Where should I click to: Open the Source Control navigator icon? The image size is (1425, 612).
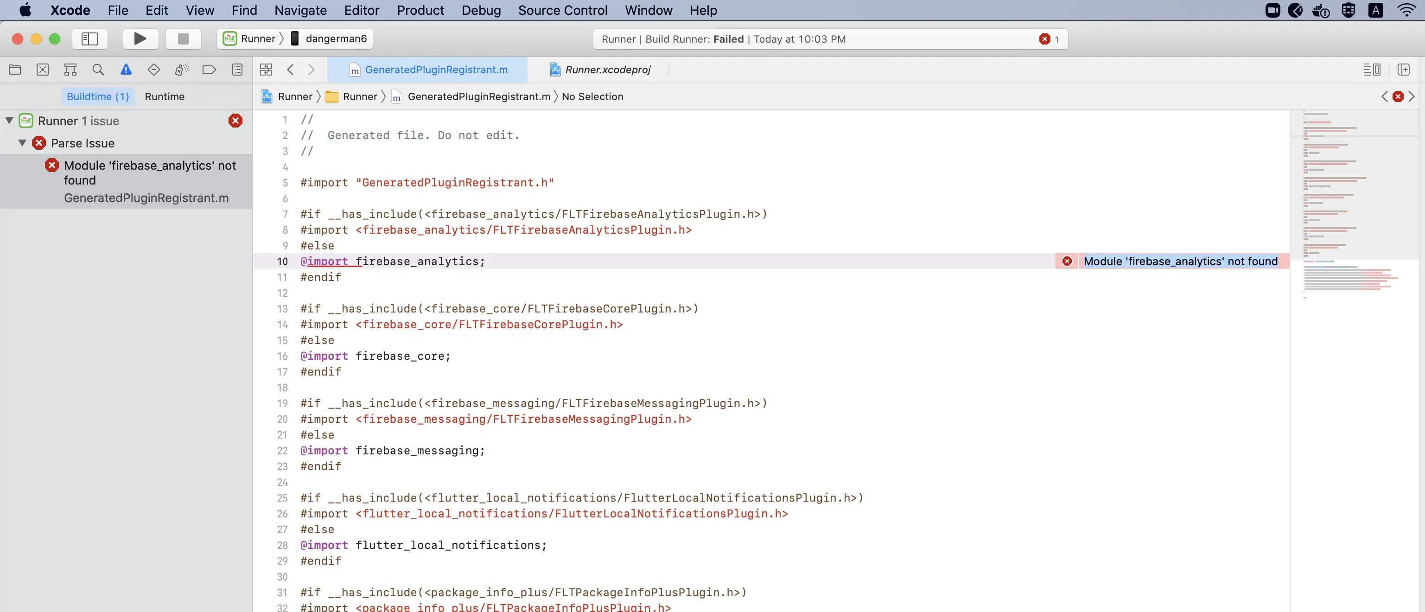click(43, 70)
